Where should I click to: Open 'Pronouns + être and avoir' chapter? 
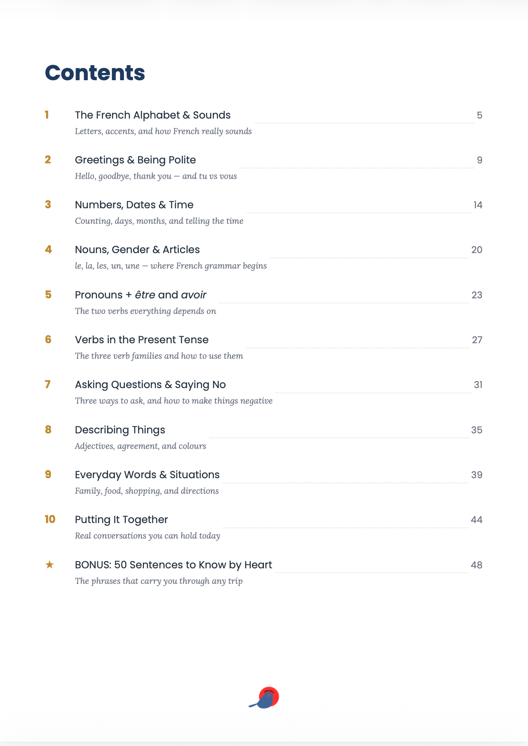[141, 295]
